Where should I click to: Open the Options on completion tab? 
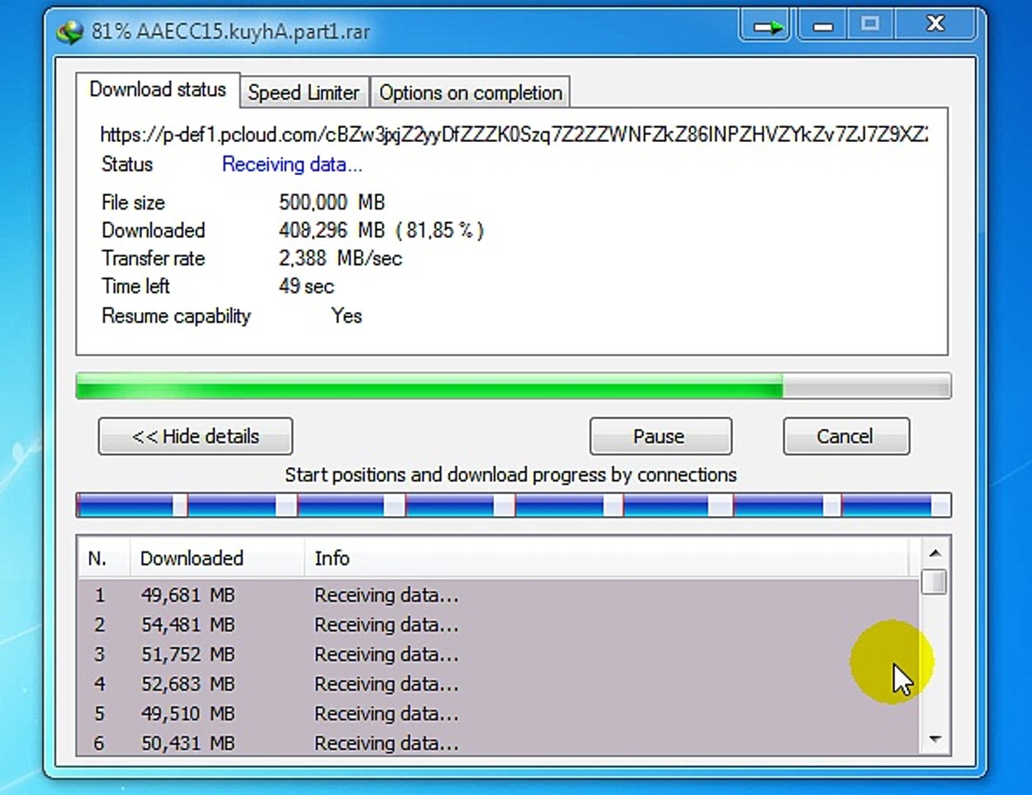point(470,93)
